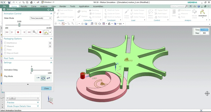
Task: Pause the animation playback
Action: (x=18, y=32)
